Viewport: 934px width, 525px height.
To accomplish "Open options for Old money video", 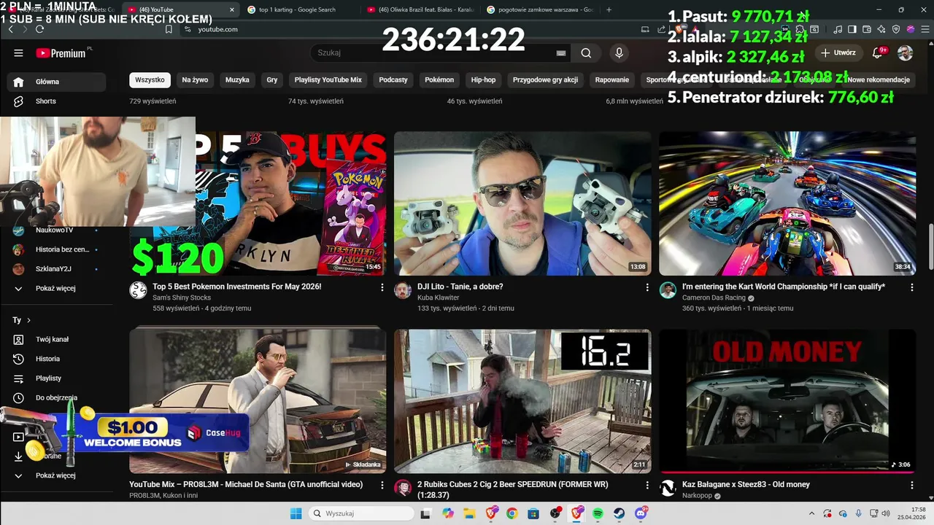I will (x=912, y=485).
